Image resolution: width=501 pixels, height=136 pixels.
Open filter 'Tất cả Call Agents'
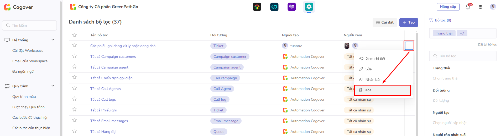coord(106,89)
